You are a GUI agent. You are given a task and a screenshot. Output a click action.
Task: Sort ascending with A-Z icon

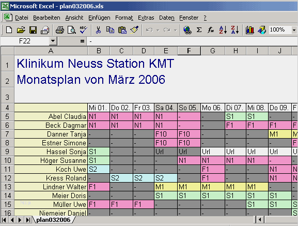click(223, 30)
